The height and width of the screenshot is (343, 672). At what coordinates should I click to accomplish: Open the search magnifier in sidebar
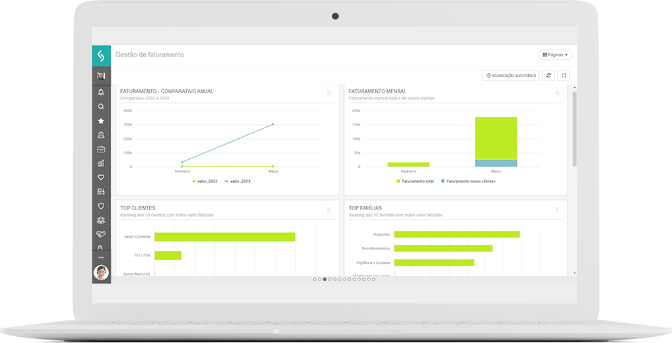[101, 107]
